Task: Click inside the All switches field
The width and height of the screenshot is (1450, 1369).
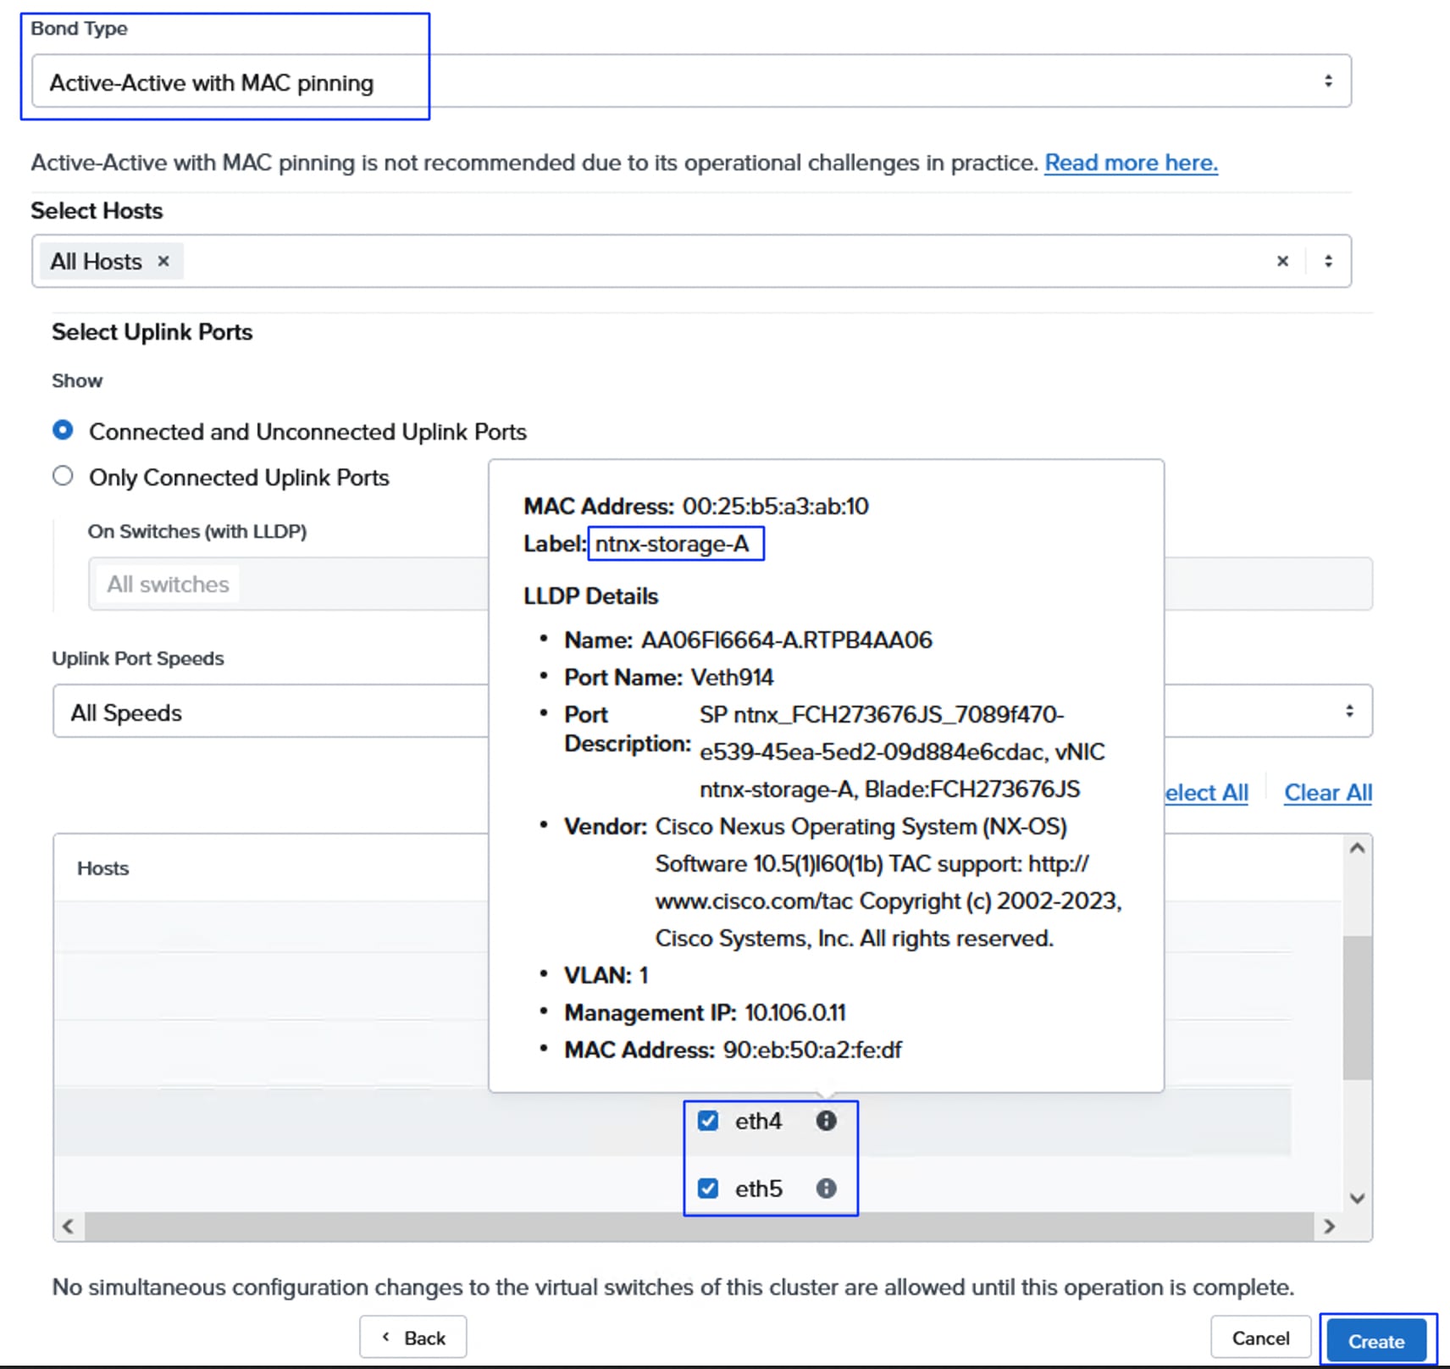Action: coord(254,584)
